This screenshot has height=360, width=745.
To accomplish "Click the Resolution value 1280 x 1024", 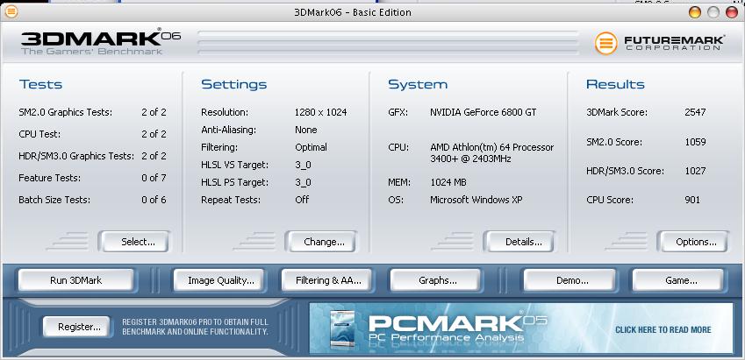I will click(320, 112).
